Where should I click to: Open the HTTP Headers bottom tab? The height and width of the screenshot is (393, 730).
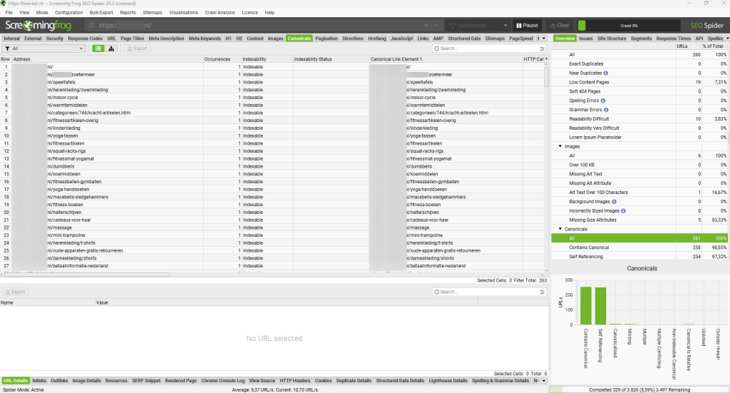294,380
